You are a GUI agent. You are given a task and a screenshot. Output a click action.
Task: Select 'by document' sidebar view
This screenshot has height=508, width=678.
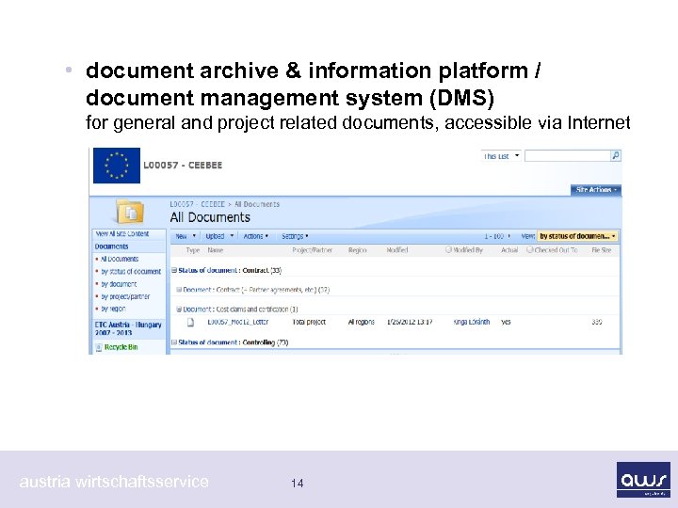119,284
